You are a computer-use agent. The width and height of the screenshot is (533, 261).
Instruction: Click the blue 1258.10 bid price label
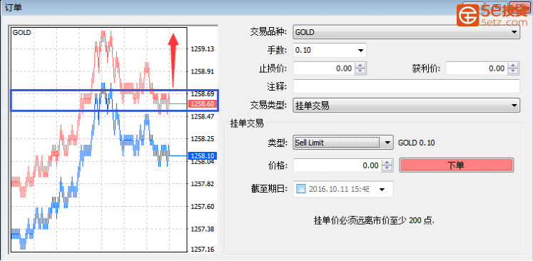tap(203, 155)
